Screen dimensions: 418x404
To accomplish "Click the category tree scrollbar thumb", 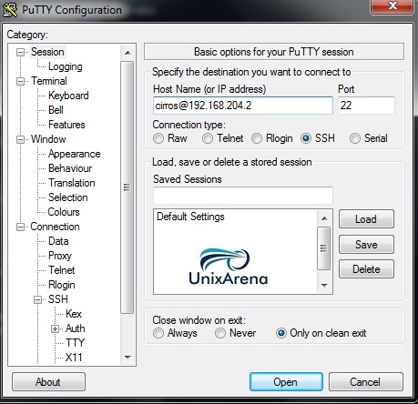I will point(127,187).
